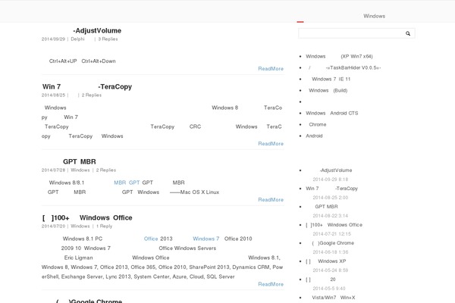Screen dimensions: 455x303
Task: Open recent post Windows XP in sidebar
Action: (326, 261)
